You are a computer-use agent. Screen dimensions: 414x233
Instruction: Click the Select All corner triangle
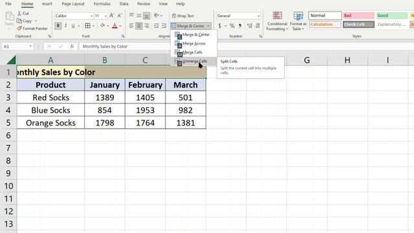coord(12,60)
